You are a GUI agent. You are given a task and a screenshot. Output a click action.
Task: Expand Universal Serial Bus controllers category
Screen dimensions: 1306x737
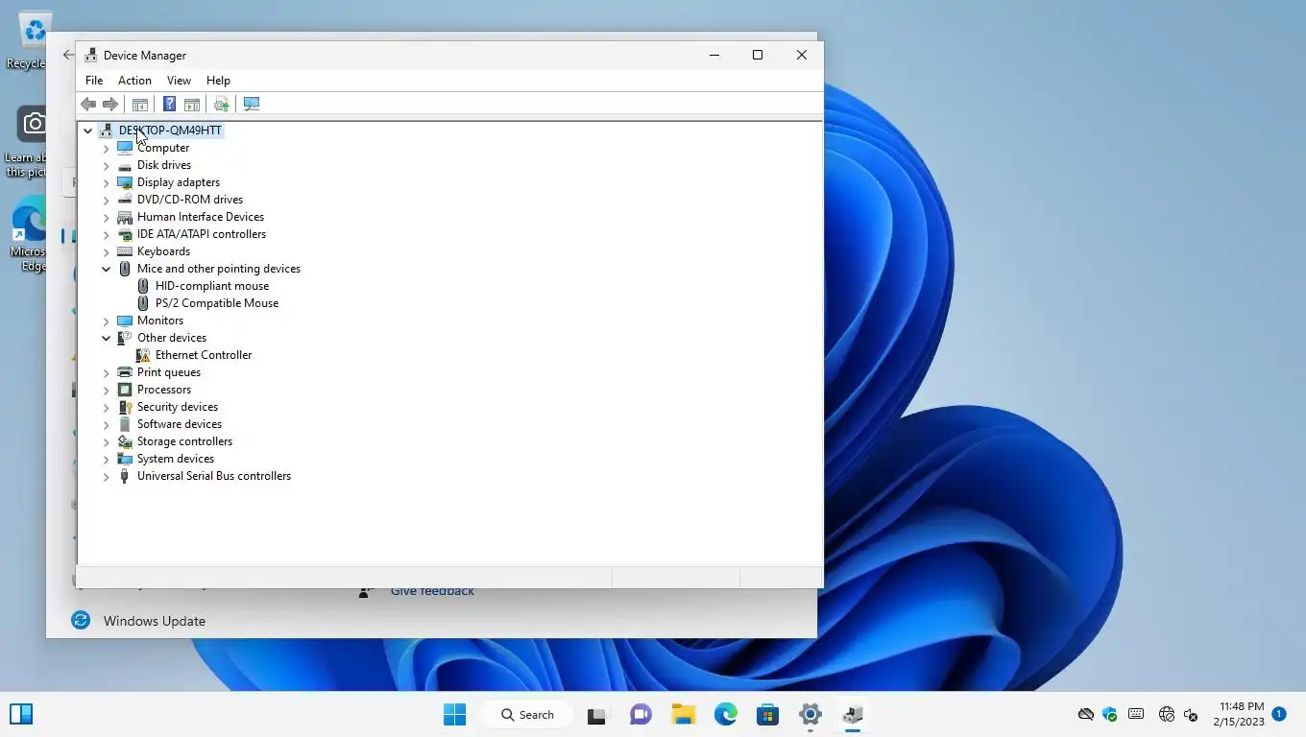click(x=106, y=477)
